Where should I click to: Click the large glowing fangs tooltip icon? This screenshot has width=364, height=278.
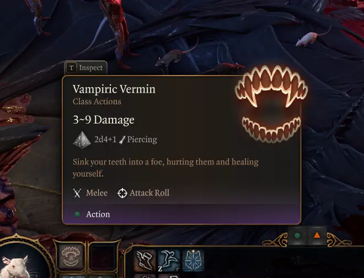(271, 104)
